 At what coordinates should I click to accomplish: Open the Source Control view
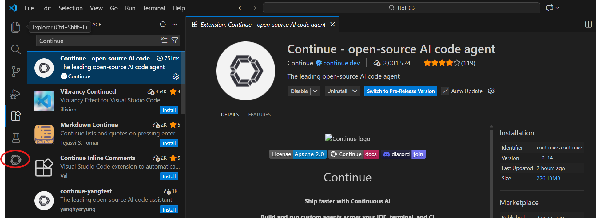[16, 72]
